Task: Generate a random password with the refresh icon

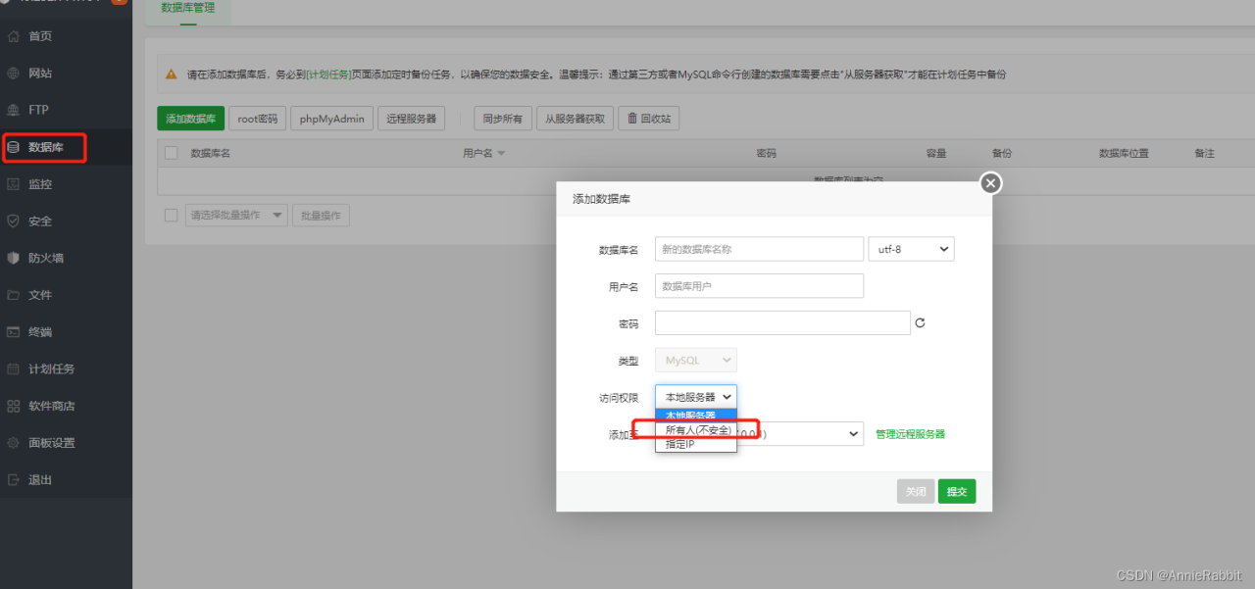Action: tap(920, 322)
